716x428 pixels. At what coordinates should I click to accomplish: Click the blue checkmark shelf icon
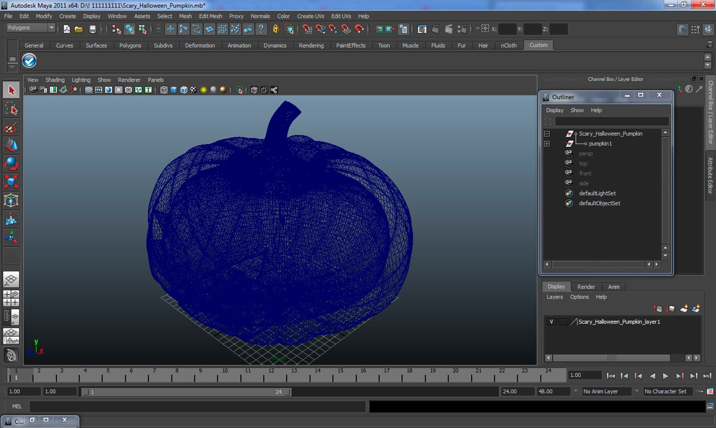29,61
